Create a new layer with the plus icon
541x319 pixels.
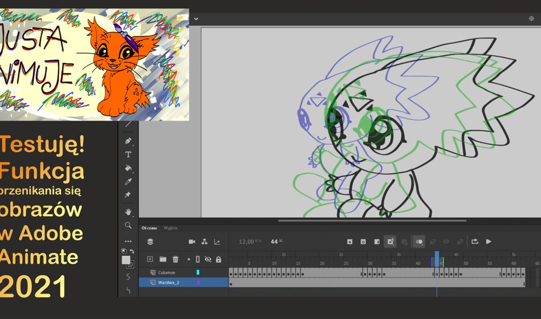click(150, 259)
